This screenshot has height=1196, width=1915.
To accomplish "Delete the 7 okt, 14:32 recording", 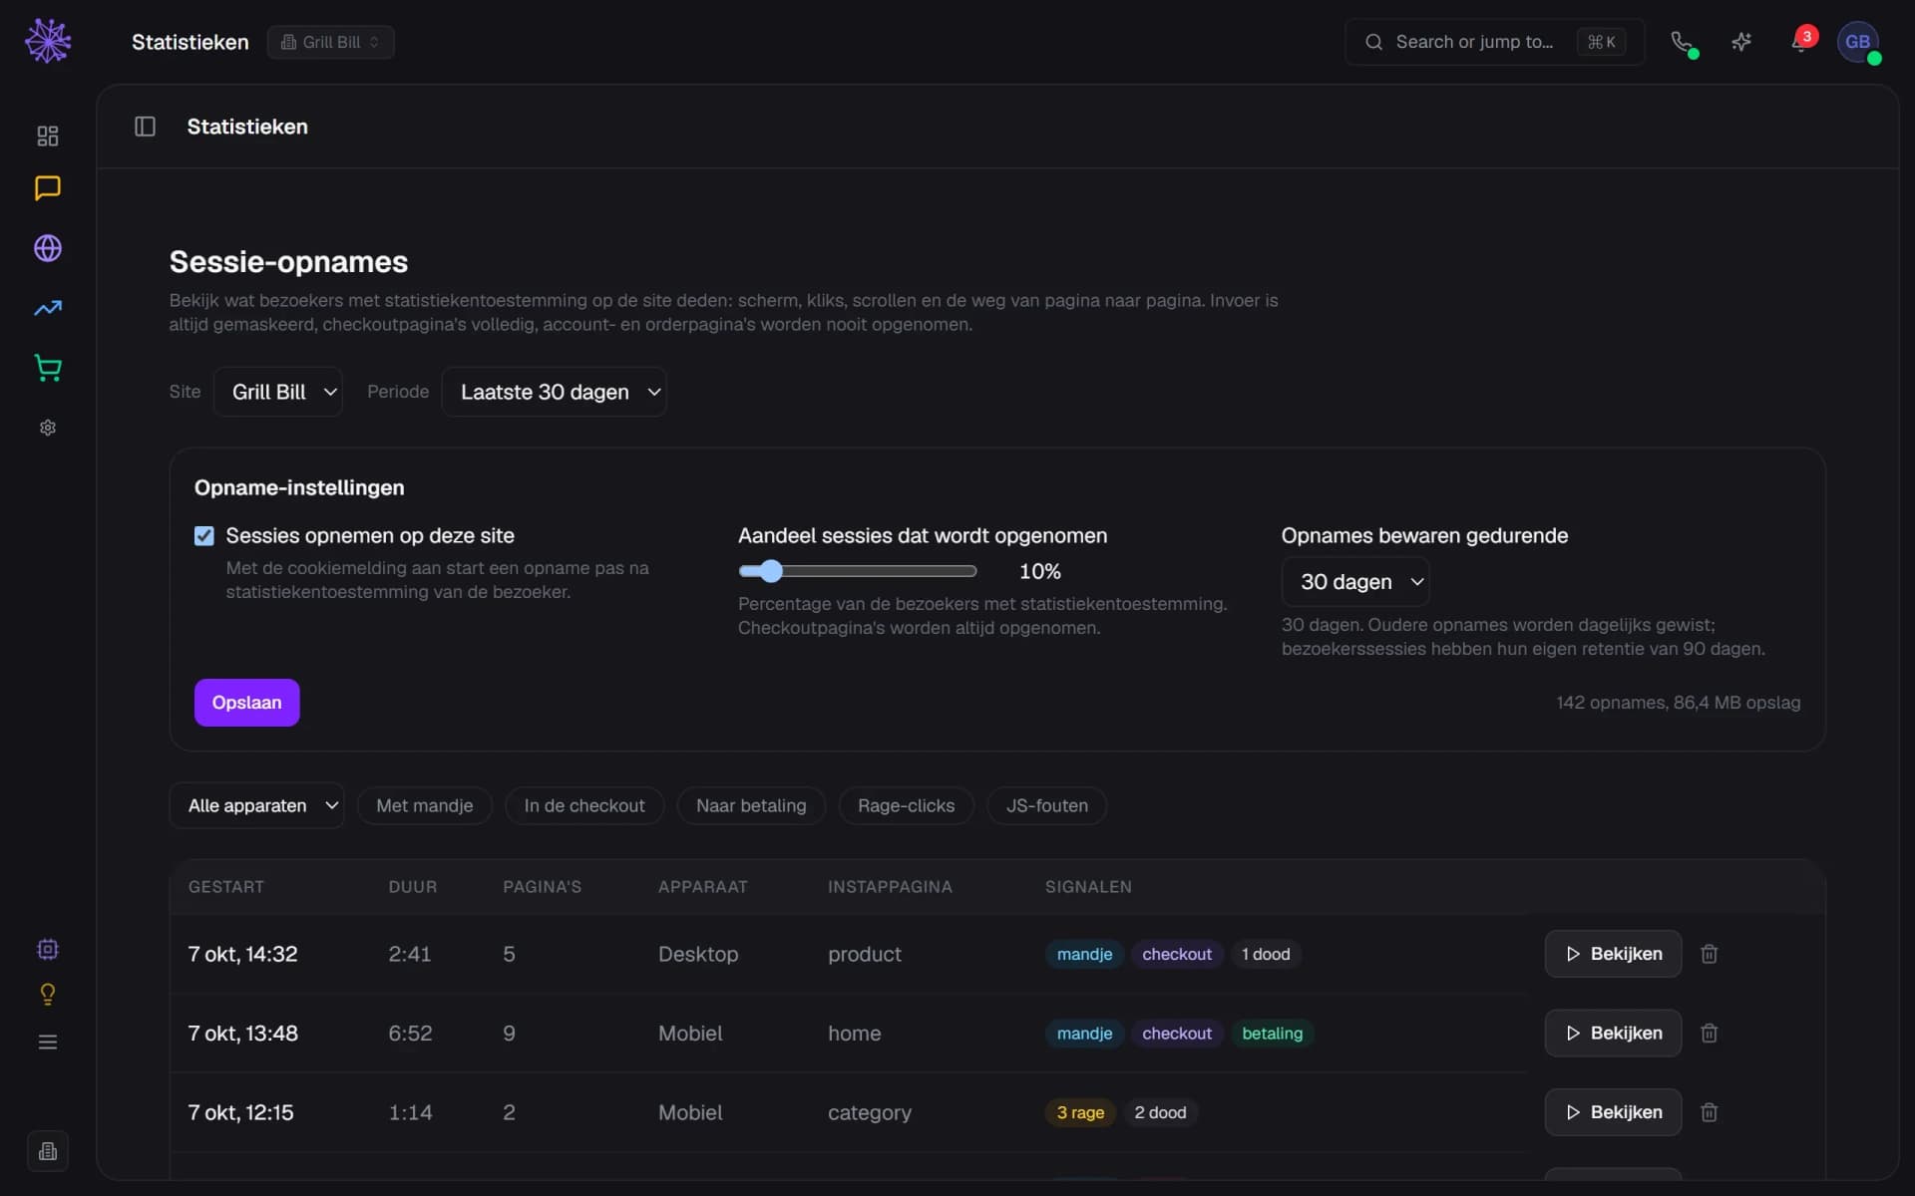I will [1709, 954].
